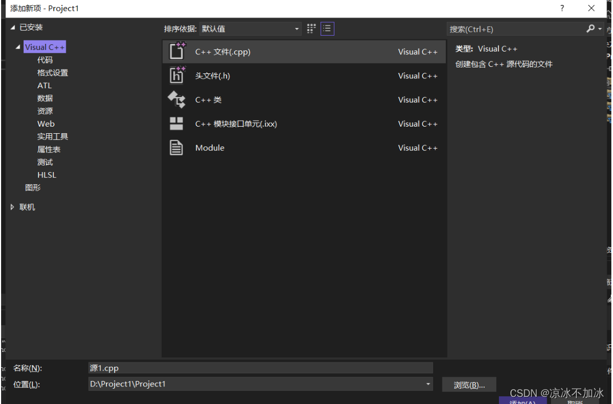Viewport: 613px width, 404px height.
Task: Open the search options dropdown arrow
Action: (x=600, y=29)
